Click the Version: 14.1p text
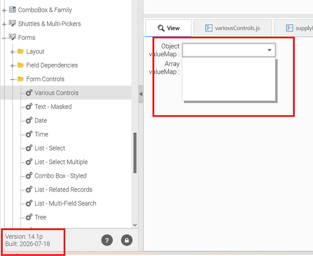This screenshot has width=313, height=256. [24, 237]
